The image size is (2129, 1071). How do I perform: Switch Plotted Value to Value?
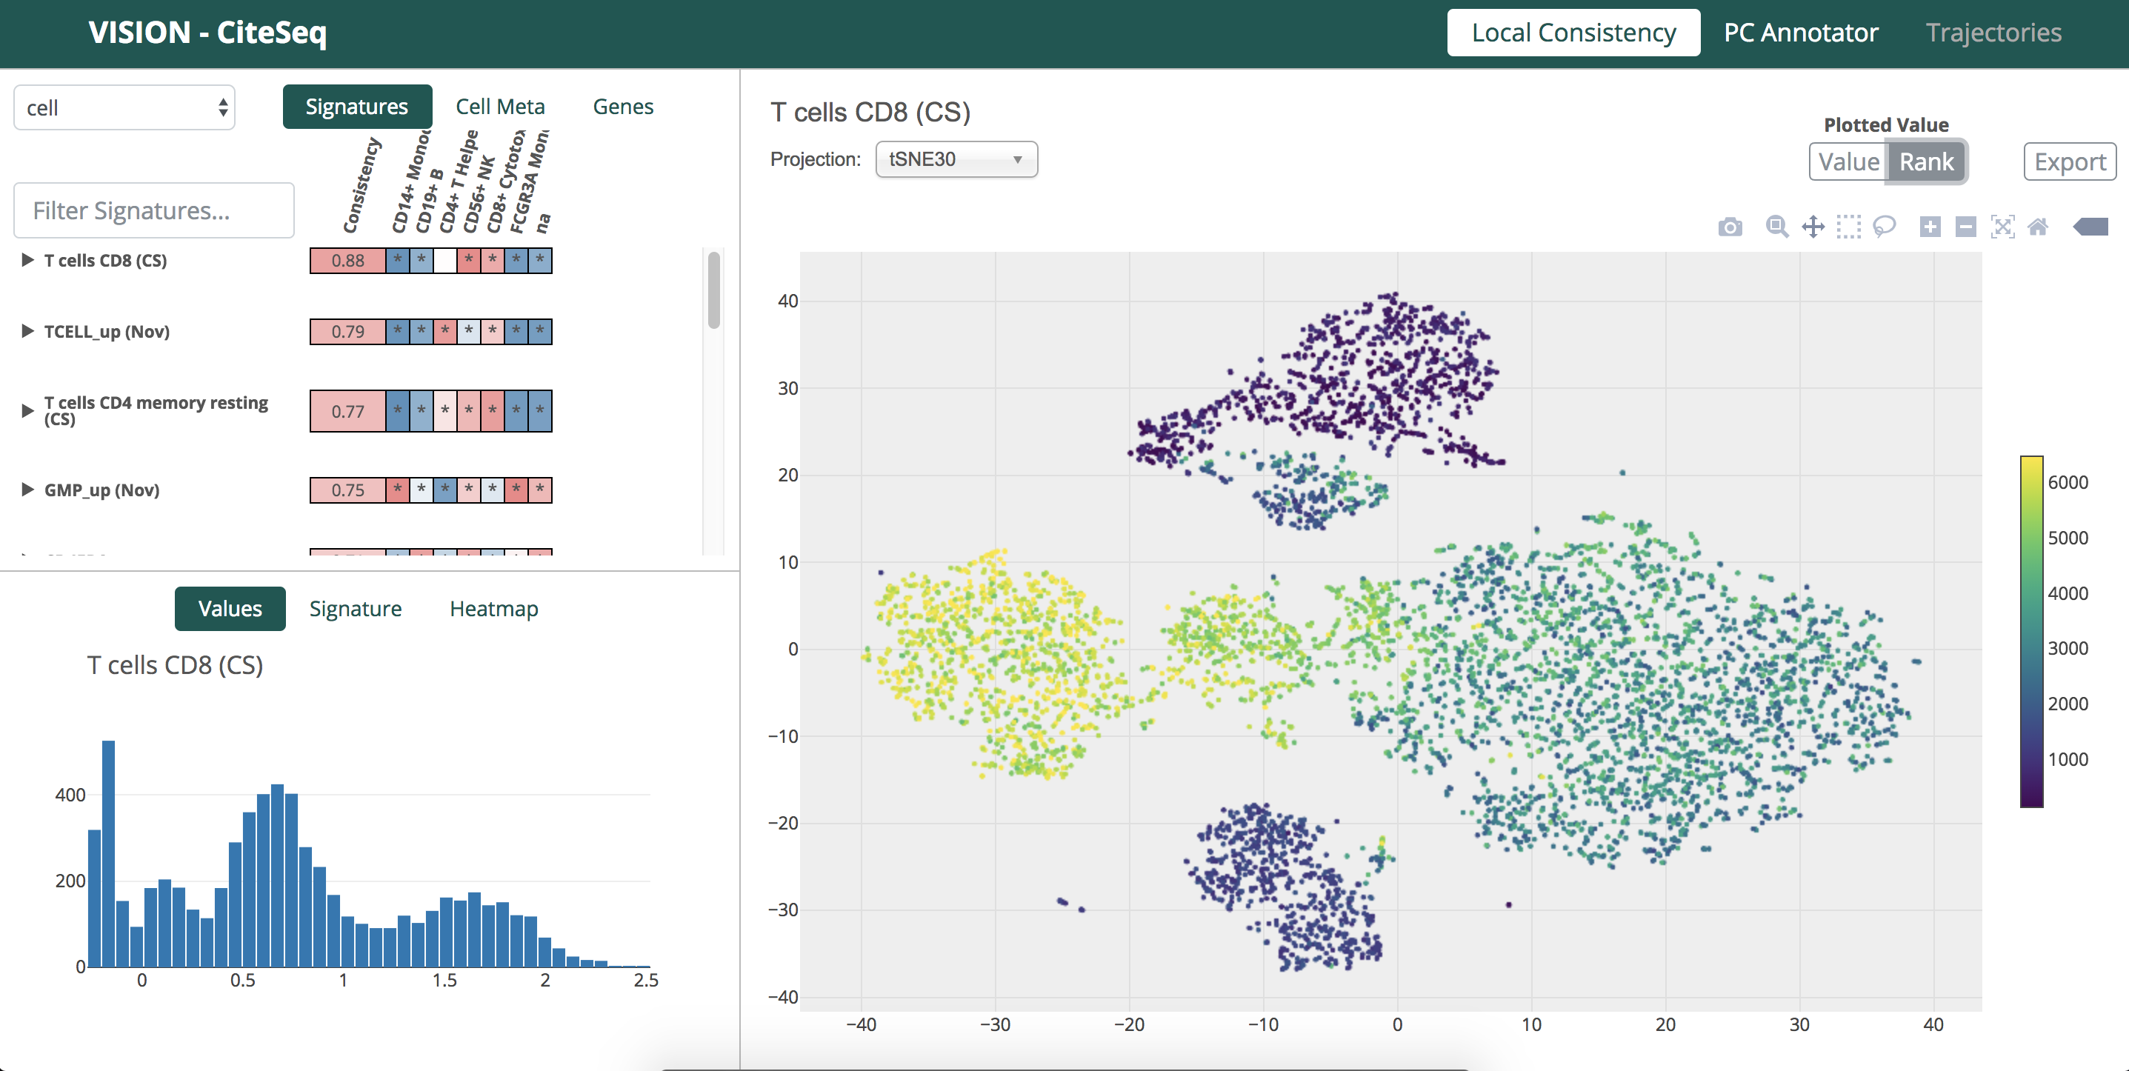(x=1849, y=162)
